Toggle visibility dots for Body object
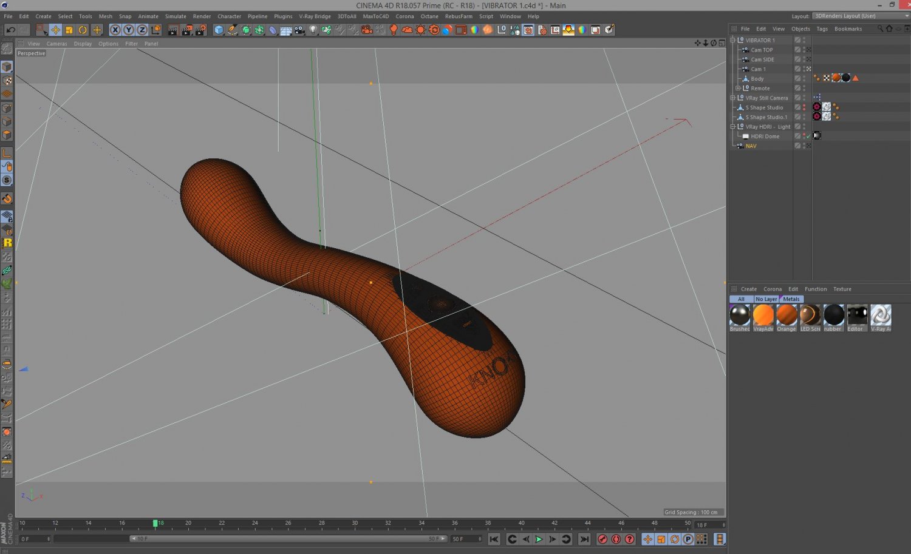Screen dimensions: 911x554 pyautogui.click(x=805, y=79)
